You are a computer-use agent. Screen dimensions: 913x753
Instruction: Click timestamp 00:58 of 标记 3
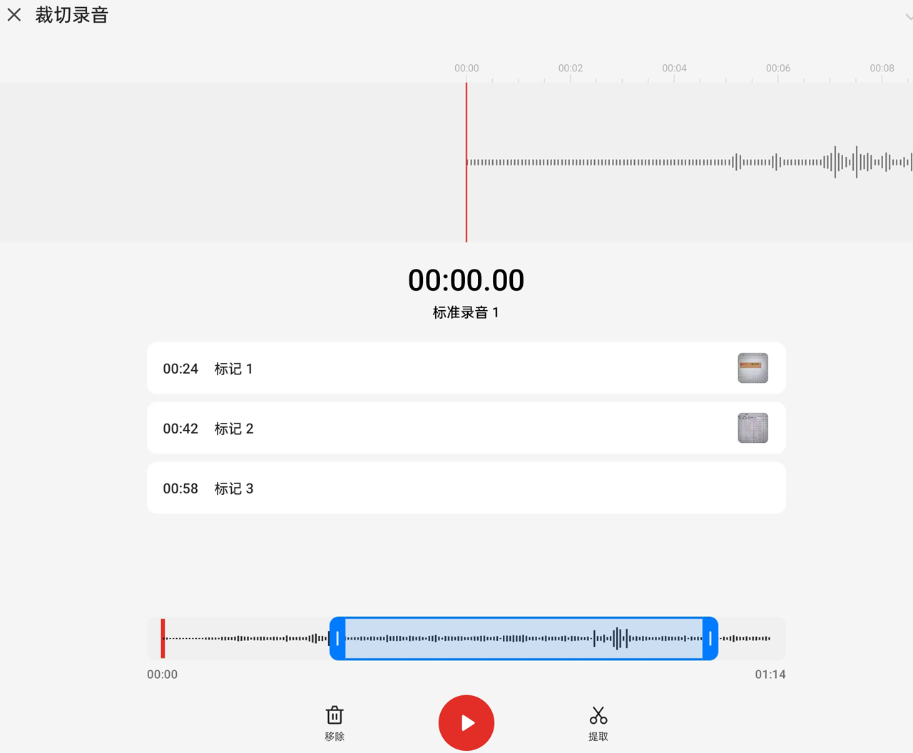point(180,488)
